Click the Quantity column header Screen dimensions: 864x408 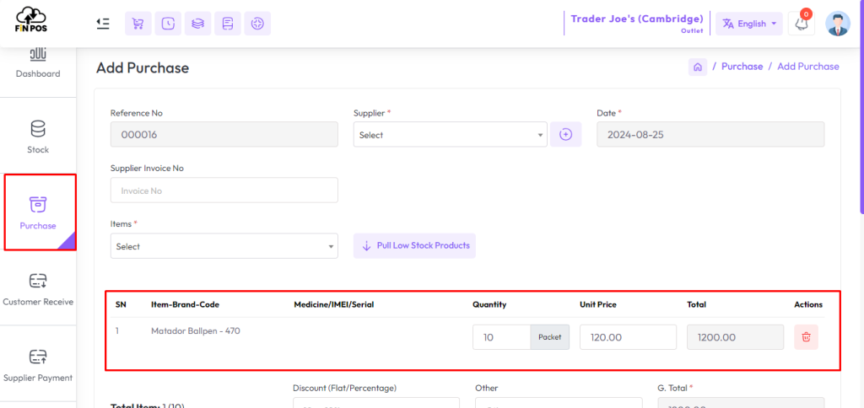point(489,304)
